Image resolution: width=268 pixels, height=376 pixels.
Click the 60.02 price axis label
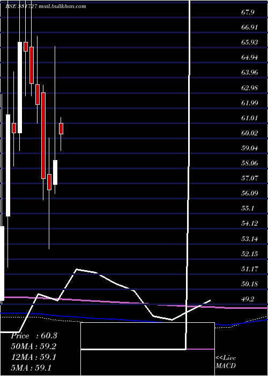[x=250, y=133]
